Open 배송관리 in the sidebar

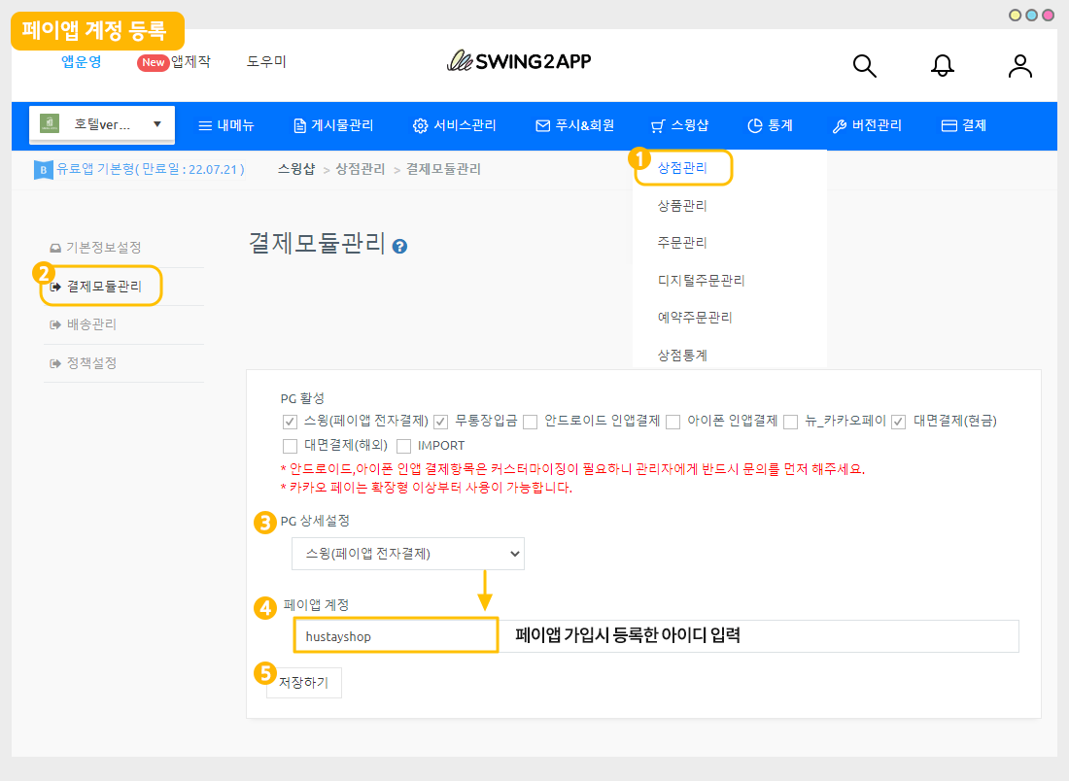pos(91,324)
